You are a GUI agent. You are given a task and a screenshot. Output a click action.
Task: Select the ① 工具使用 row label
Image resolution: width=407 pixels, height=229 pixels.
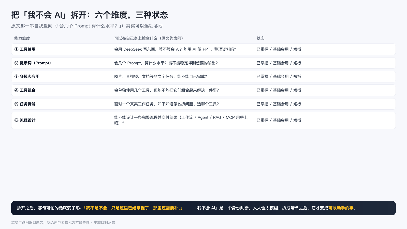[25, 49]
